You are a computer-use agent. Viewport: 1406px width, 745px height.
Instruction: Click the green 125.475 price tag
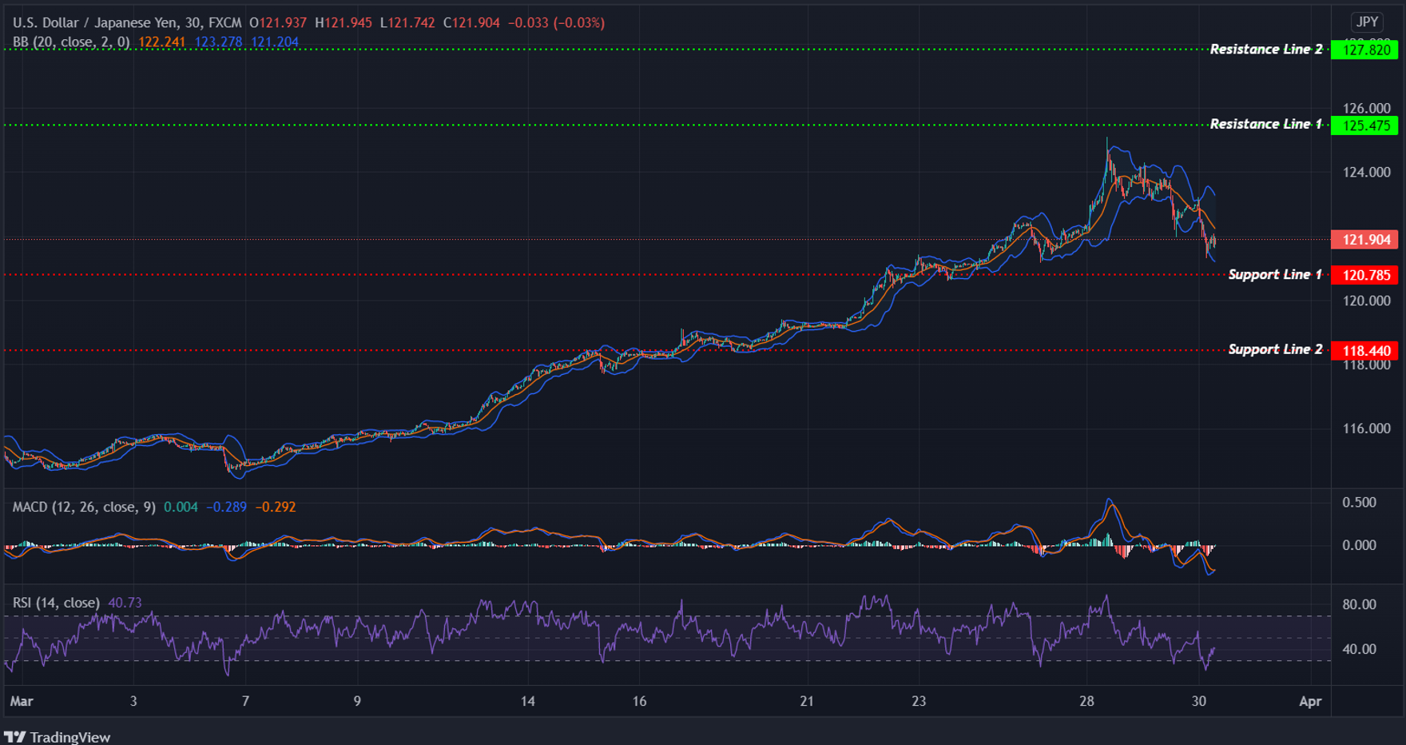point(1365,125)
